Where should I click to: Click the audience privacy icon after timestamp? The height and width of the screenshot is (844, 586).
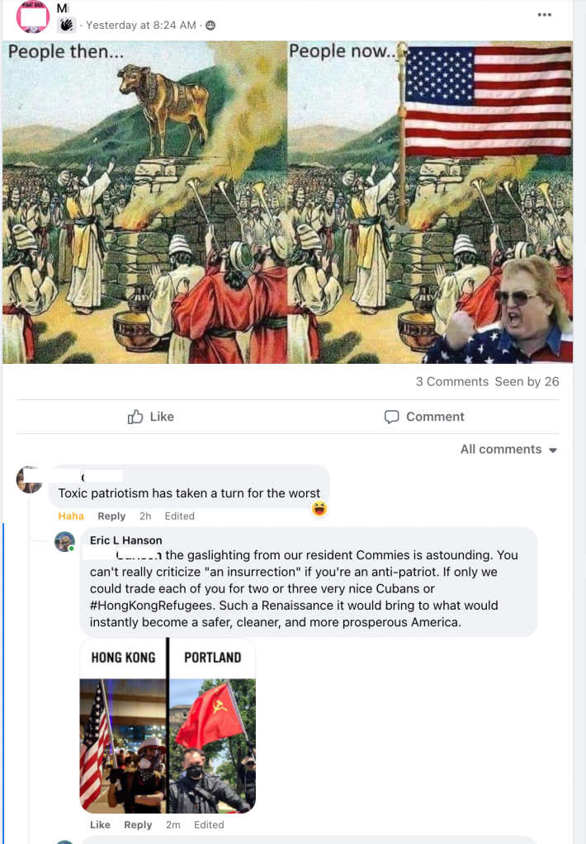[210, 26]
